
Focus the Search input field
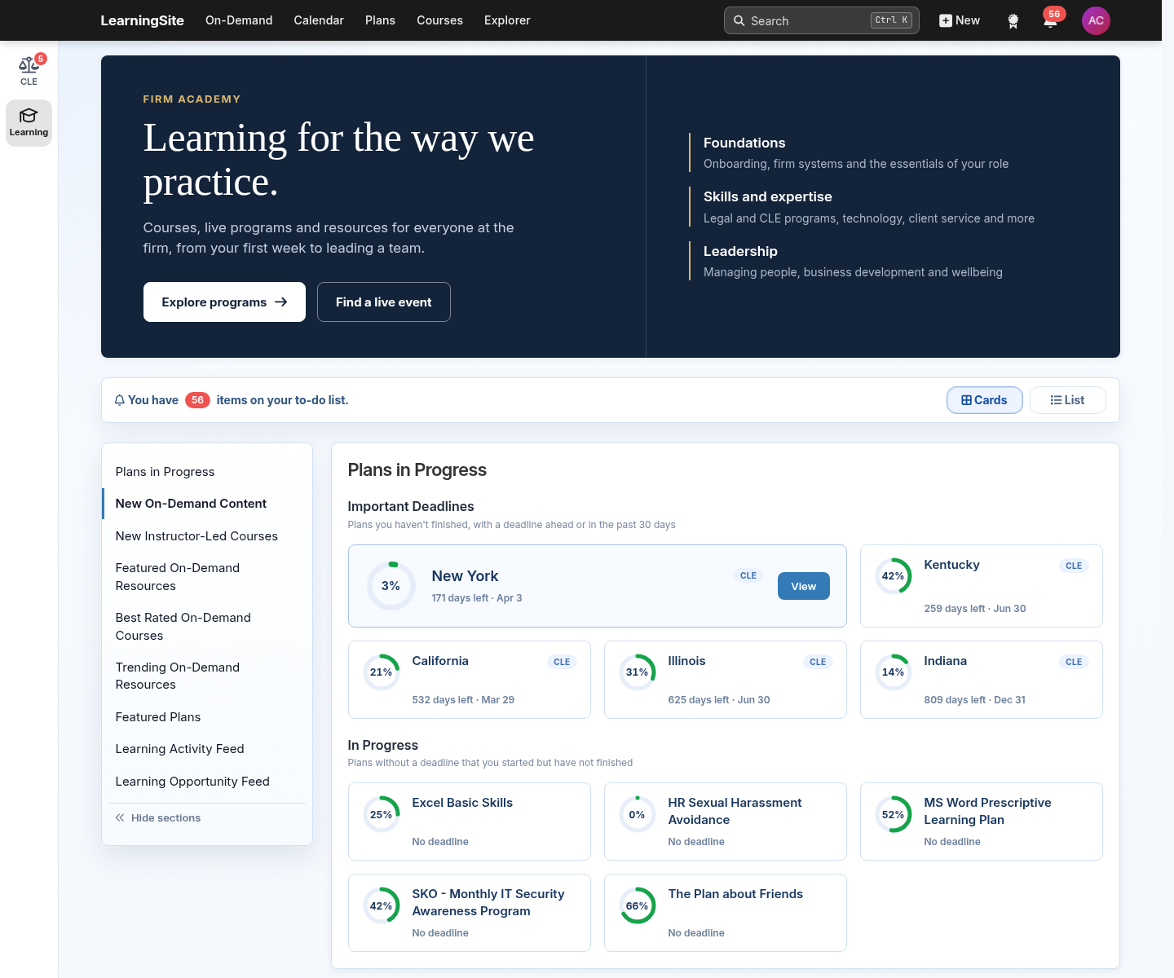pyautogui.click(x=821, y=20)
